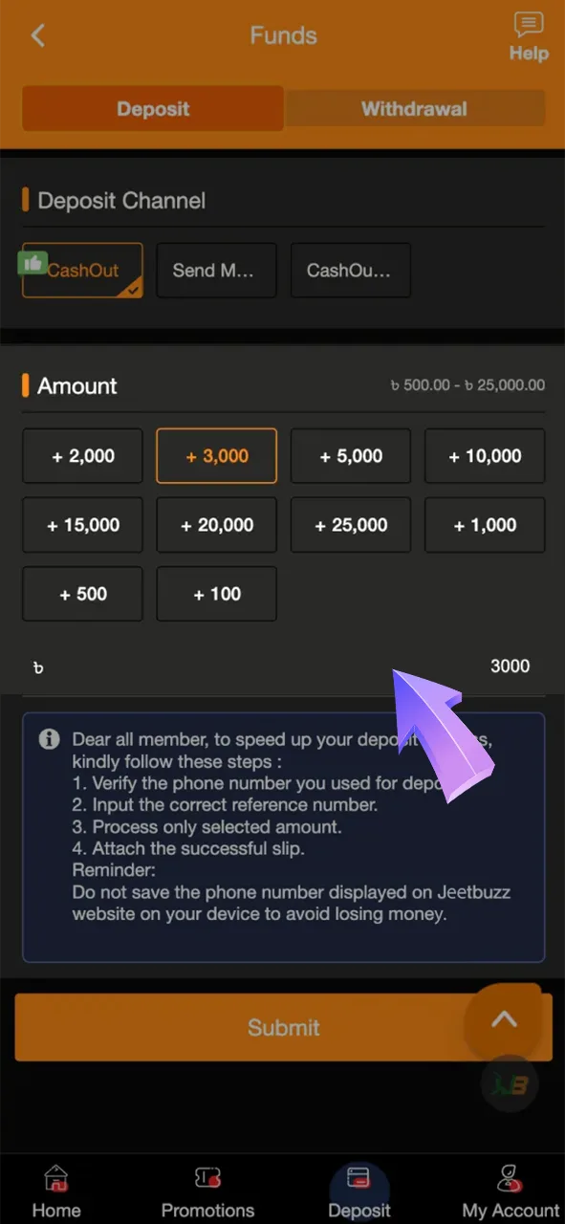
Task: Open Promotions from the bottom bar
Action: tap(207, 1189)
